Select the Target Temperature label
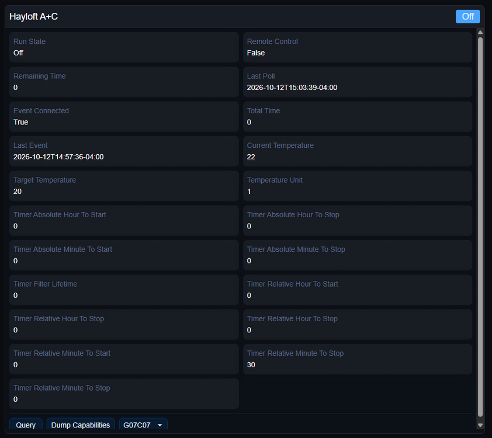The width and height of the screenshot is (492, 438). (44, 180)
